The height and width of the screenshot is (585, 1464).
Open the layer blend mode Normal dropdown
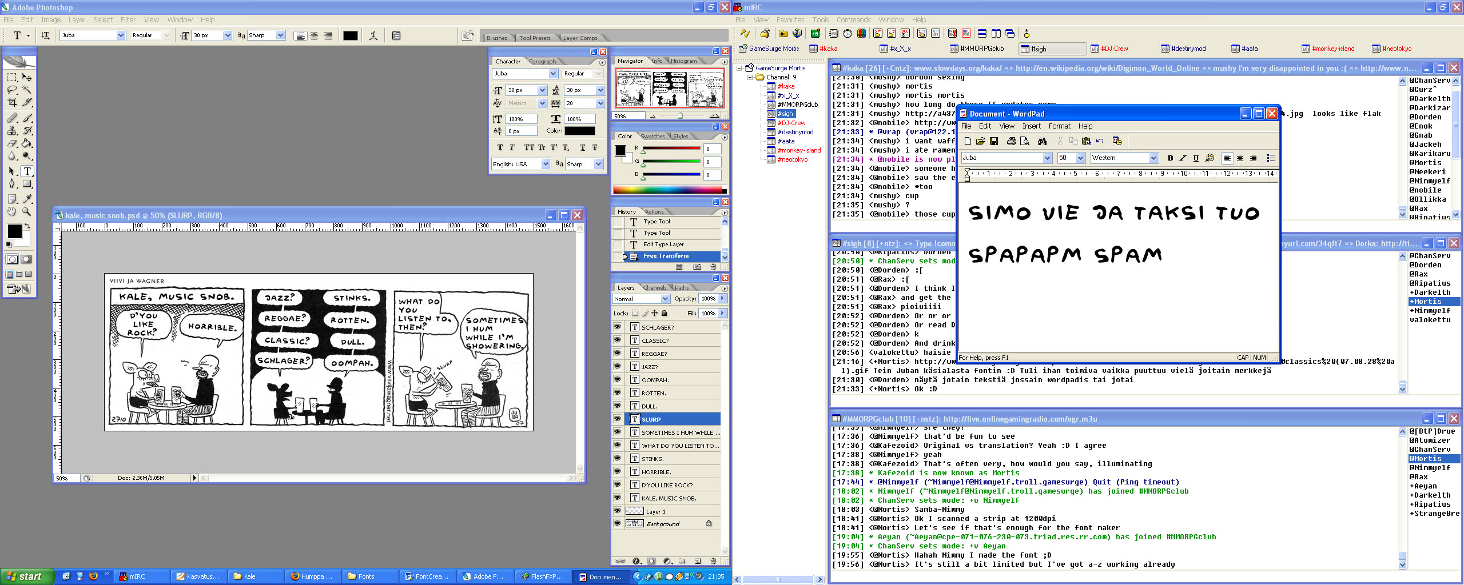[665, 299]
